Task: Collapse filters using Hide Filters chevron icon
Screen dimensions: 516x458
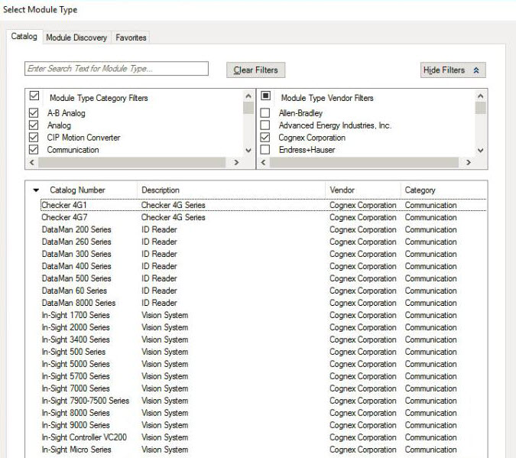Action: click(x=476, y=70)
